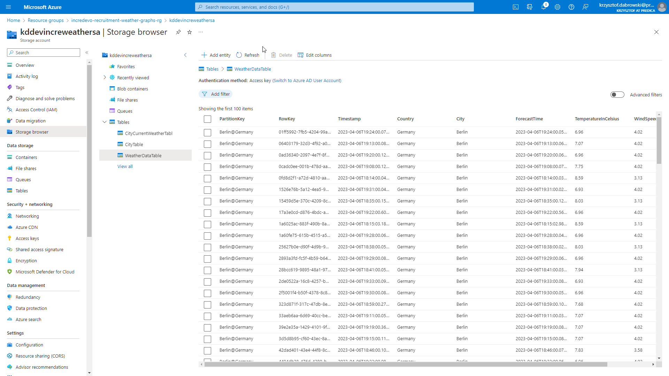Viewport: 669px width, 376px height.
Task: Open the portal hamburger menu
Action: pyautogui.click(x=8, y=7)
